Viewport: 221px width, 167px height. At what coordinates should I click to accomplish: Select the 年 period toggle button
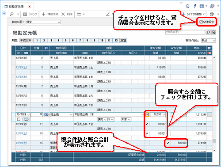pyautogui.click(x=30, y=40)
